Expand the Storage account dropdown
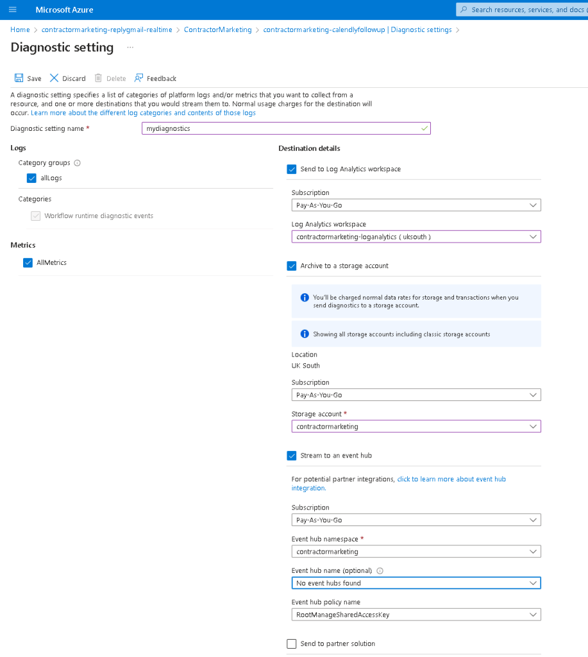Image resolution: width=588 pixels, height=657 pixels. coord(416,427)
